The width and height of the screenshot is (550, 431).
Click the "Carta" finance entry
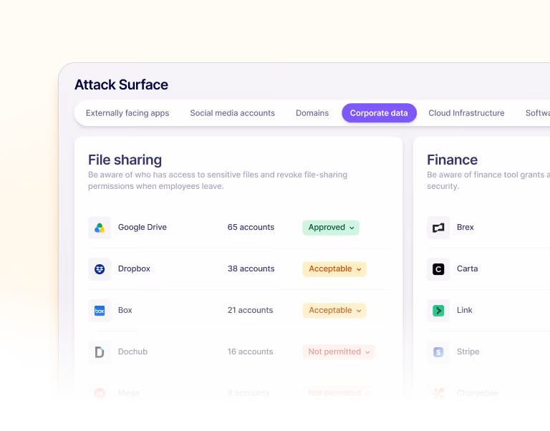point(467,268)
